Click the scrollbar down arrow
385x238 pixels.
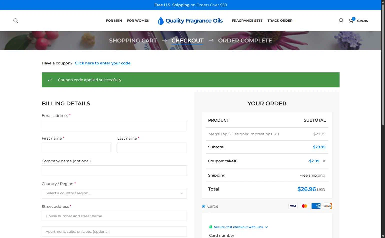click(383, 236)
